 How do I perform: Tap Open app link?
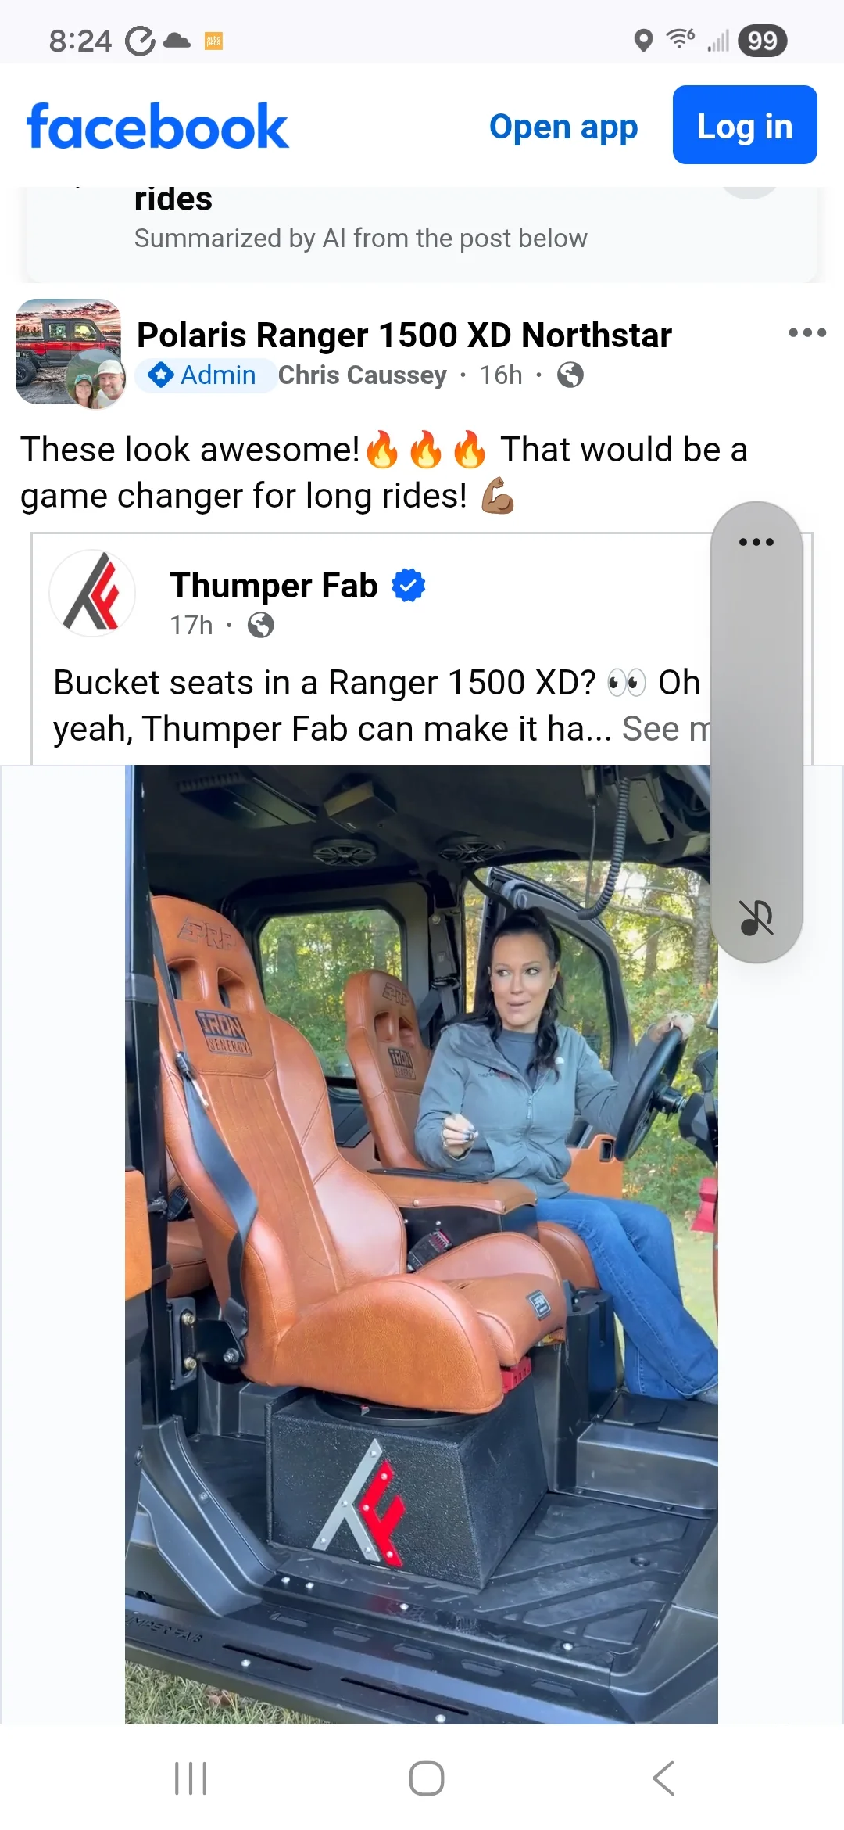(563, 127)
